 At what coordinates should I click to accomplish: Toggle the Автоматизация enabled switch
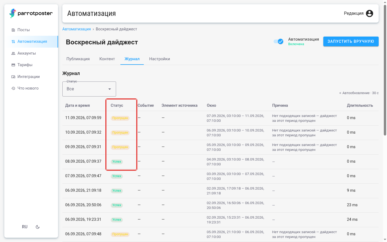[x=278, y=41]
